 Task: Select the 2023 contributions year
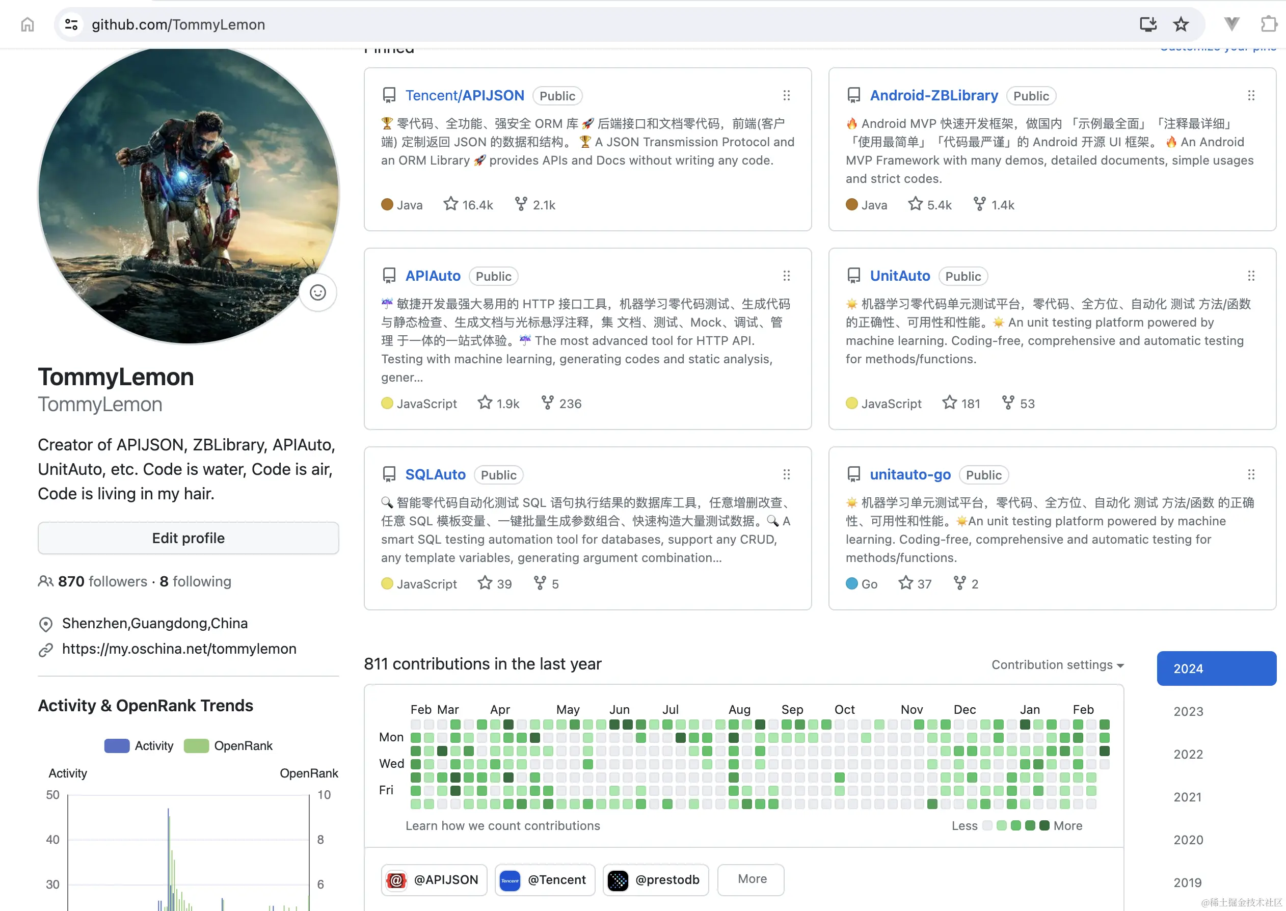tap(1188, 711)
